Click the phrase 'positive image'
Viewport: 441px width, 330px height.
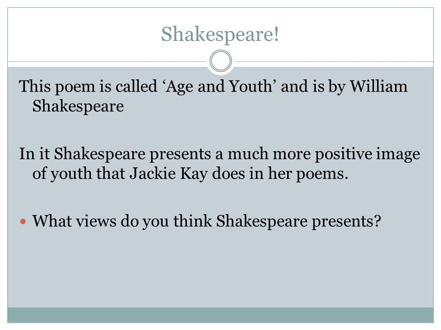367,154
